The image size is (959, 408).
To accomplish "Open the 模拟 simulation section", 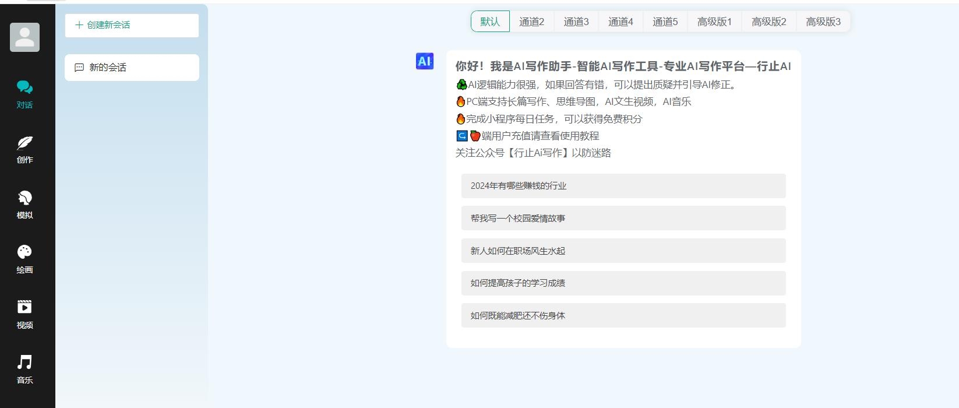I will pos(24,205).
